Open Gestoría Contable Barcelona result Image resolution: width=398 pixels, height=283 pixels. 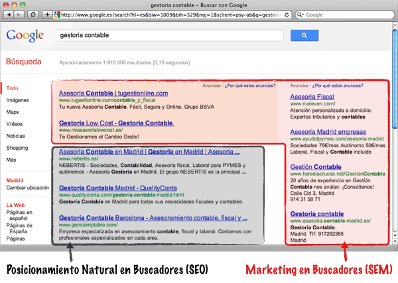click(153, 218)
